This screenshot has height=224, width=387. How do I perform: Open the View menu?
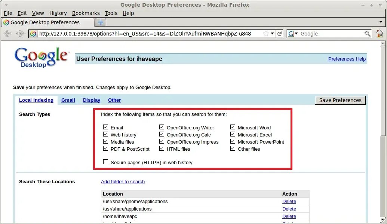38,13
